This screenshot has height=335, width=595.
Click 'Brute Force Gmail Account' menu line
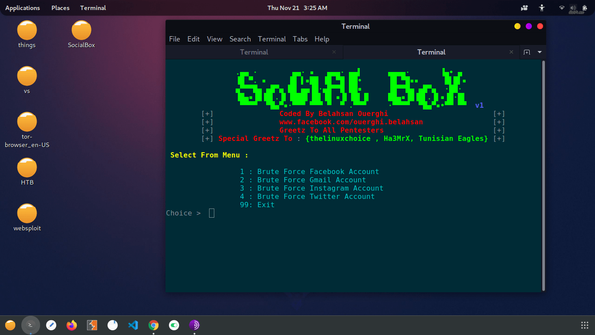[303, 180]
